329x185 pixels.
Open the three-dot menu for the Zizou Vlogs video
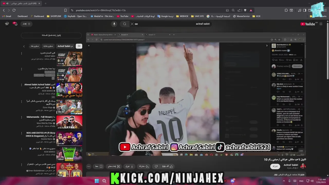click(22, 101)
